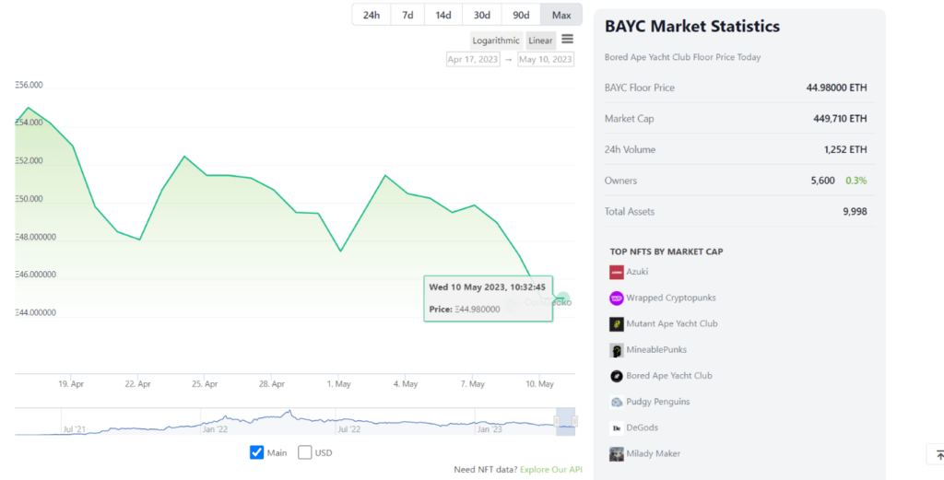Image resolution: width=944 pixels, height=480 pixels.
Task: Switch to Logarithmic scale
Action: (x=496, y=41)
